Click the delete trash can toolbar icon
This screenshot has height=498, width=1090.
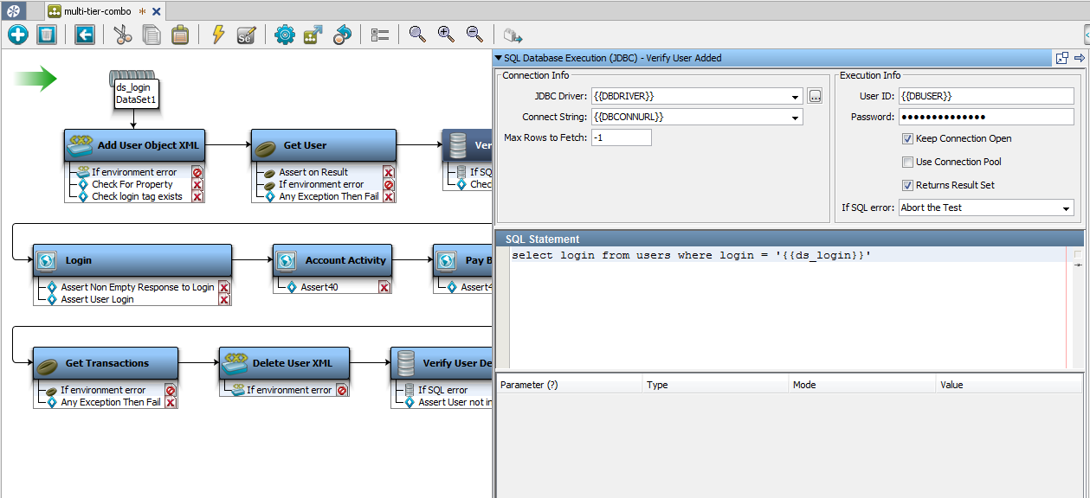46,35
